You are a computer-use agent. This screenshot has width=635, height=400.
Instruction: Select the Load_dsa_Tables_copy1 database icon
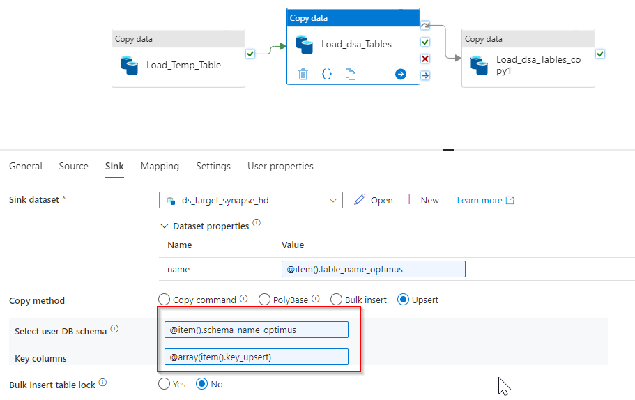tap(480, 66)
